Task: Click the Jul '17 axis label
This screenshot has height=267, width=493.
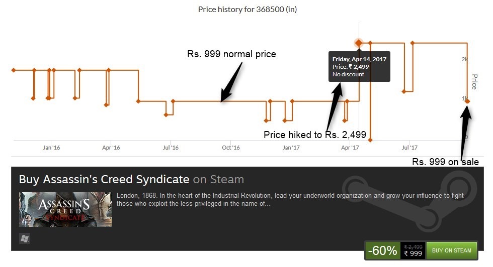Action: tap(409, 148)
